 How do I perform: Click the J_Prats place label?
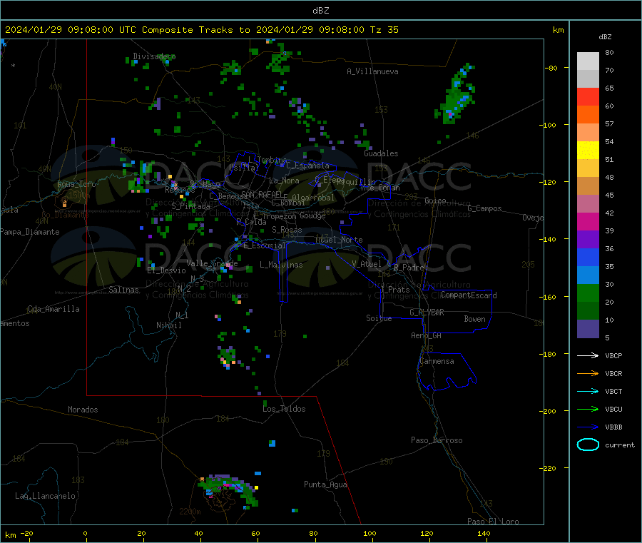[395, 290]
